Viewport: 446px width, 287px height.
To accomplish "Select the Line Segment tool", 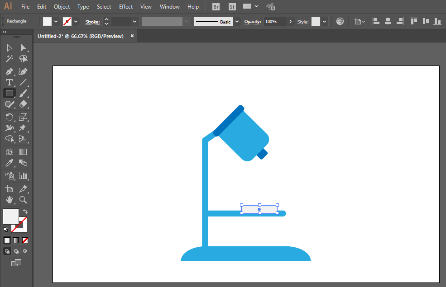I will coord(23,82).
